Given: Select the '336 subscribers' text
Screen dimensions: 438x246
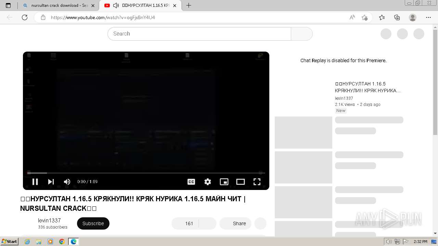Looking at the screenshot, I should (53, 227).
